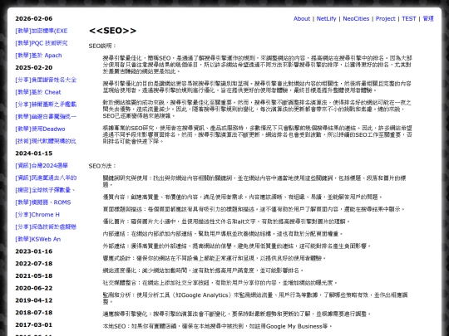
Task: Collapse the 2024-01-15 date group
Action: 34,153
